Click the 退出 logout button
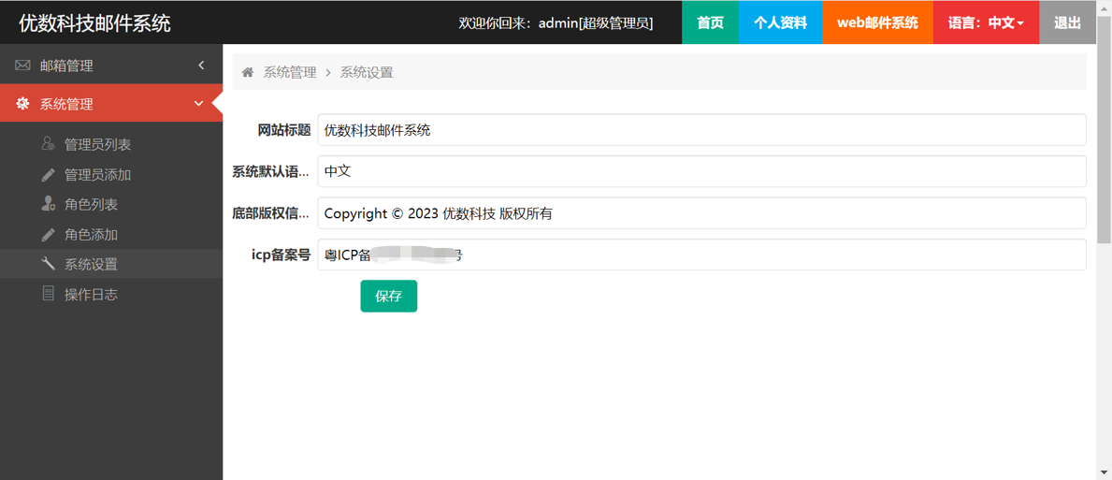1112x480 pixels. click(1067, 22)
